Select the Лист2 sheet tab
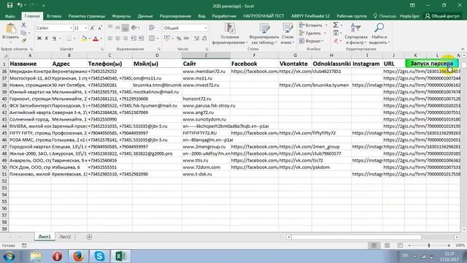This screenshot has width=467, height=263. (x=65, y=237)
